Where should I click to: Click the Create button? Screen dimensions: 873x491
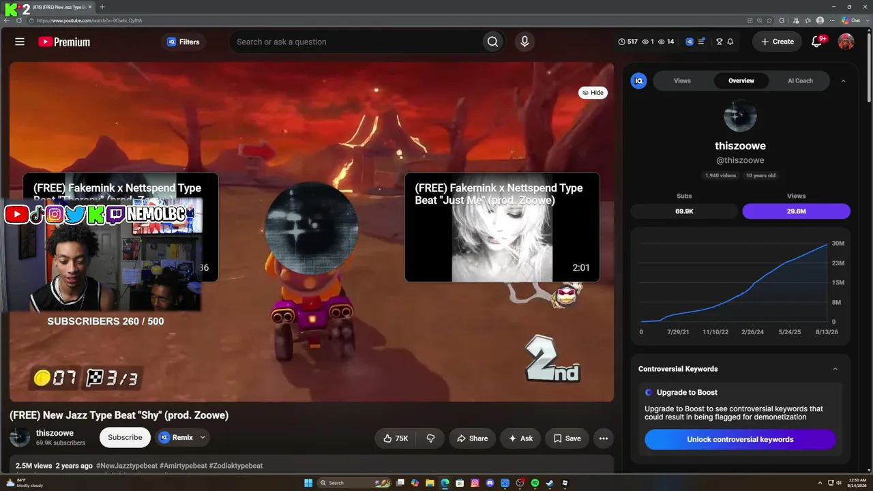click(x=777, y=42)
